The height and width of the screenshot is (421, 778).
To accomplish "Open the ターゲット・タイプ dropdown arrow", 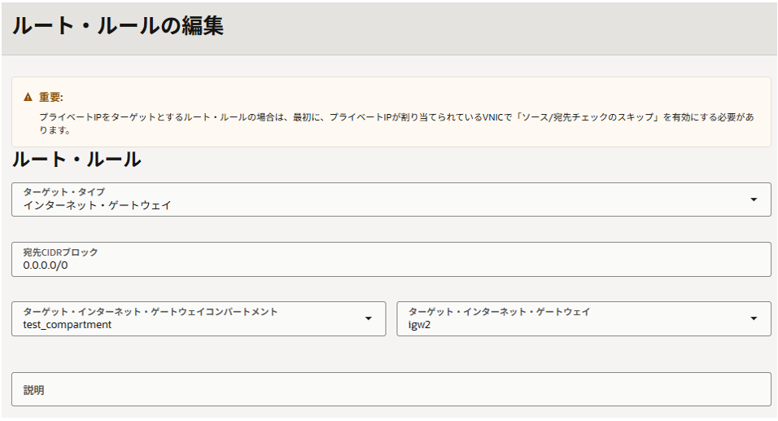I will point(754,200).
